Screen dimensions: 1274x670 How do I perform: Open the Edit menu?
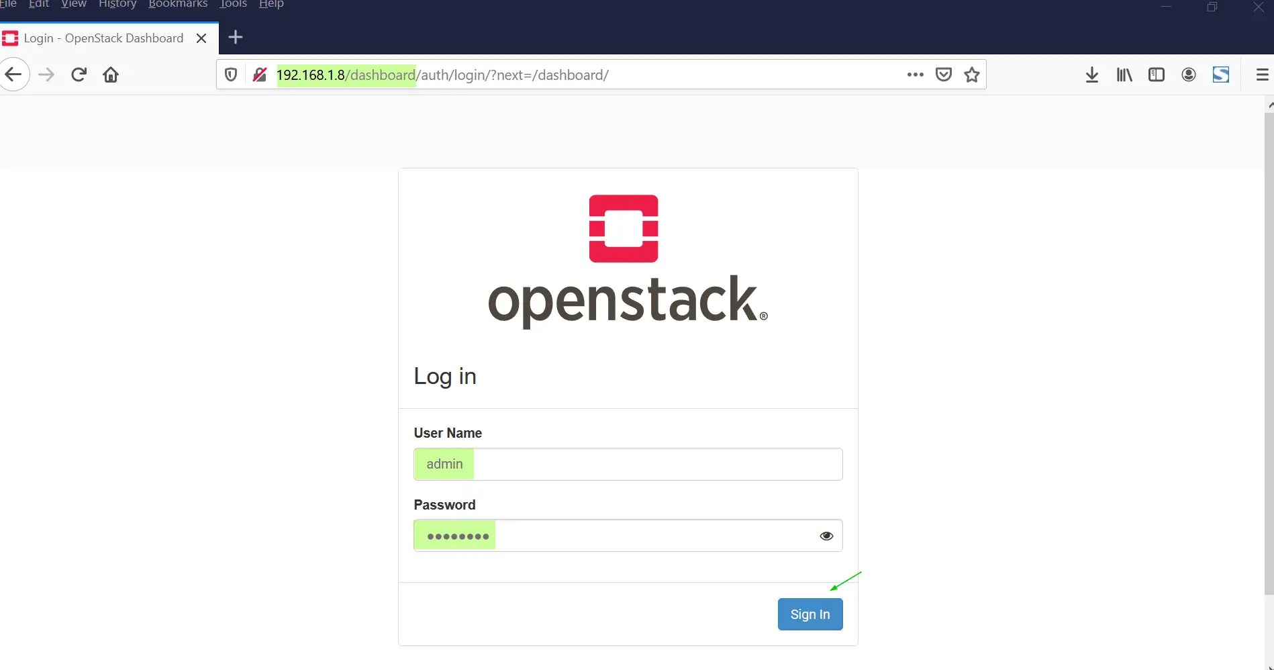pos(39,4)
